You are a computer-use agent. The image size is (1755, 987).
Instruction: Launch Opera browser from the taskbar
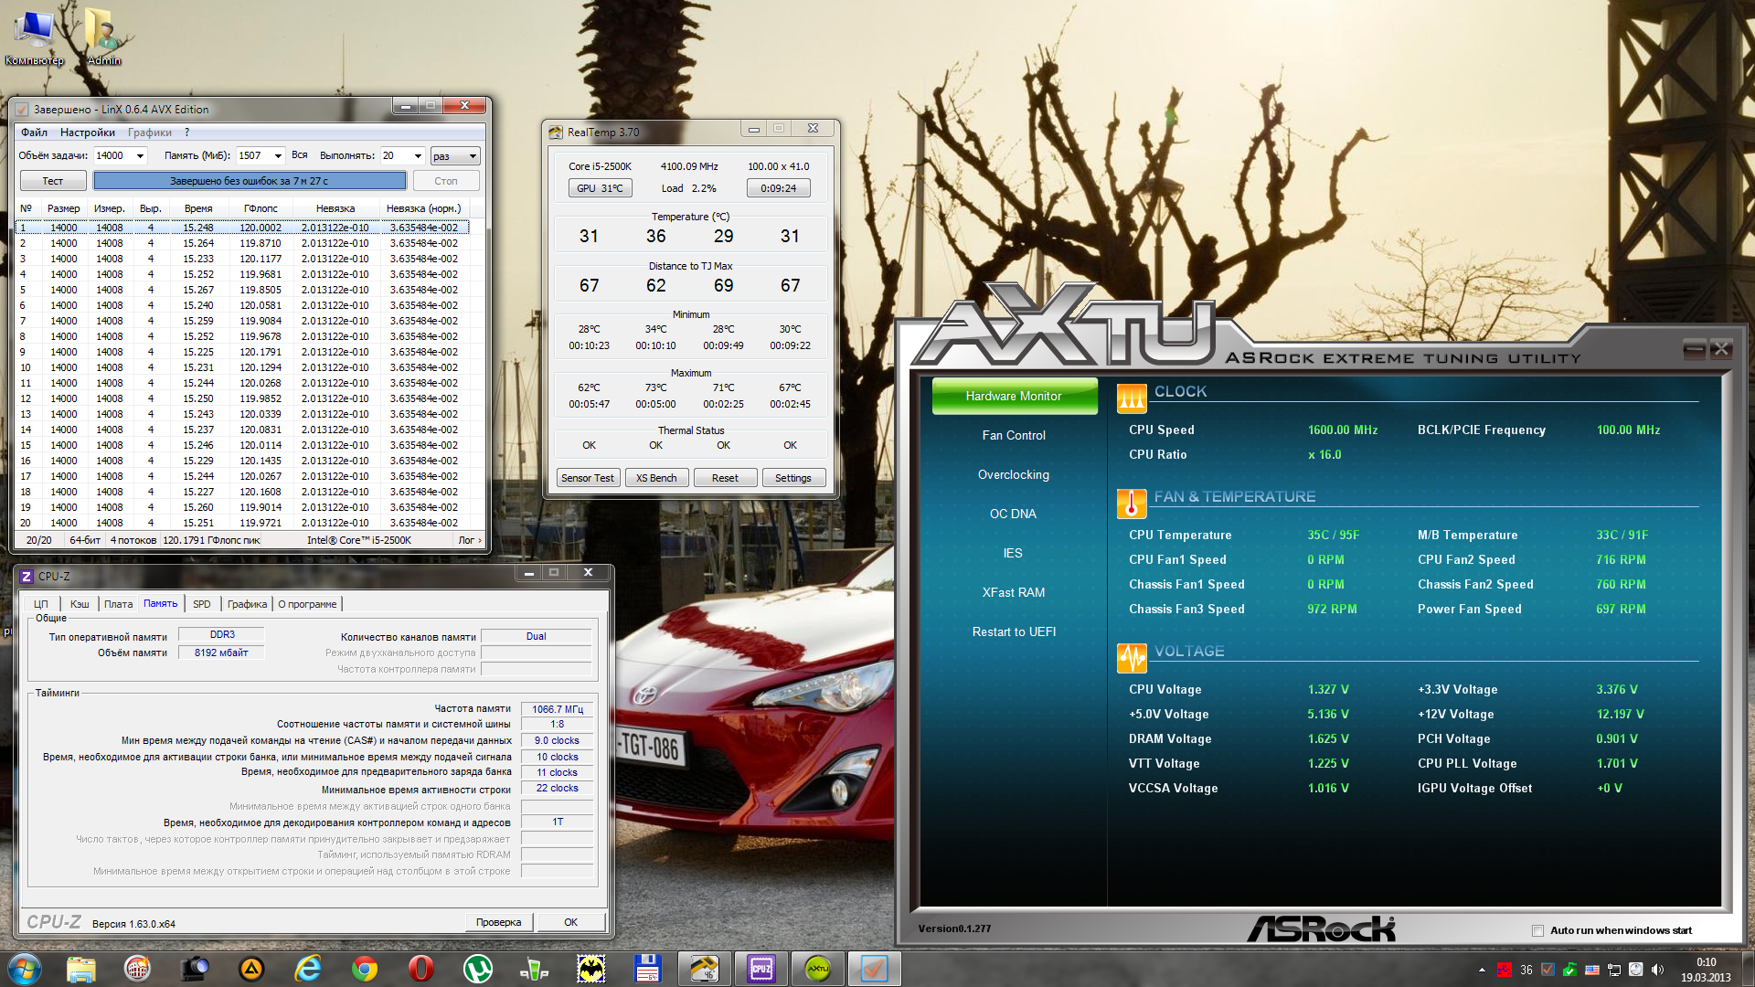[x=421, y=969]
